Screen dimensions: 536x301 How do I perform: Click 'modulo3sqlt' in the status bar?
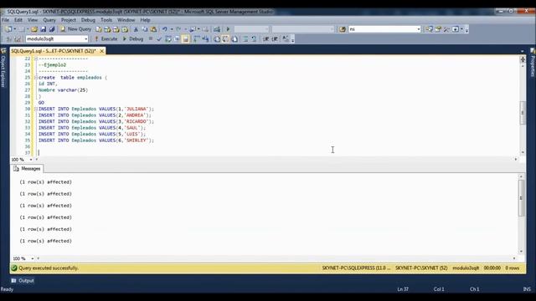(466, 268)
